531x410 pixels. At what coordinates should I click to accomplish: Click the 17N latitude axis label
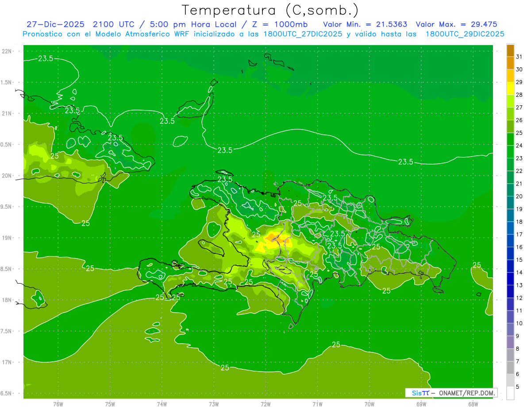[x=7, y=362]
